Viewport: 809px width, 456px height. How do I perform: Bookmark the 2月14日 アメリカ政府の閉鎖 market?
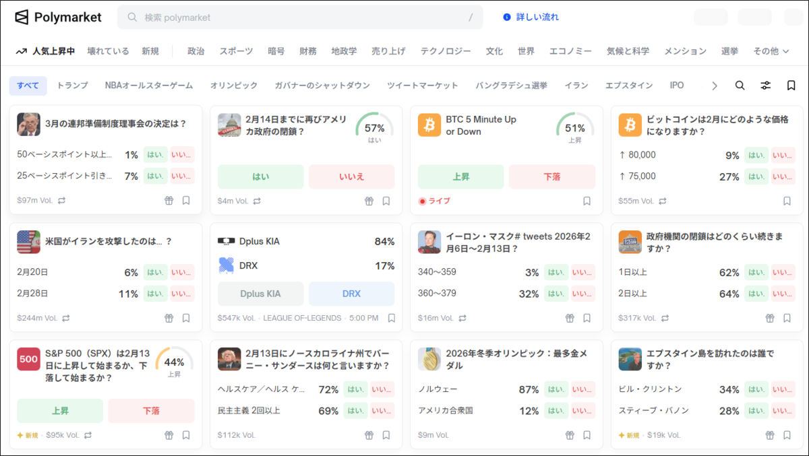[x=386, y=201]
